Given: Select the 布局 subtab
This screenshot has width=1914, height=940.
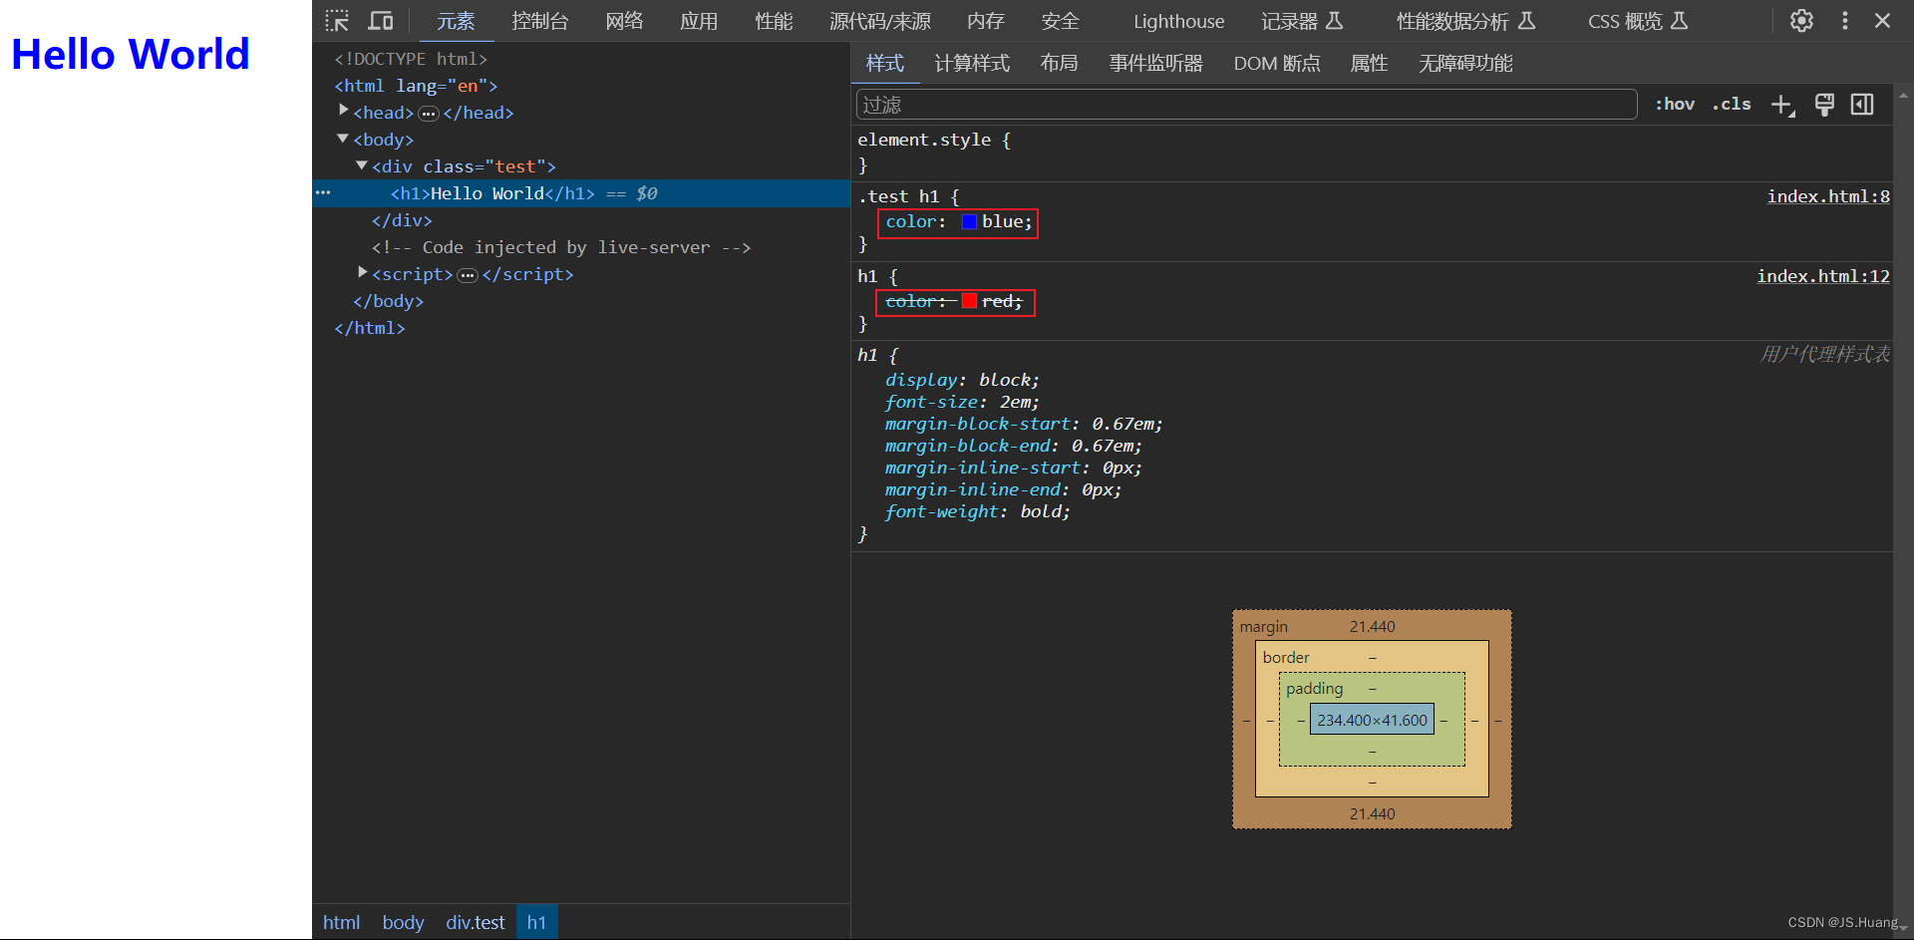Looking at the screenshot, I should pos(1059,63).
